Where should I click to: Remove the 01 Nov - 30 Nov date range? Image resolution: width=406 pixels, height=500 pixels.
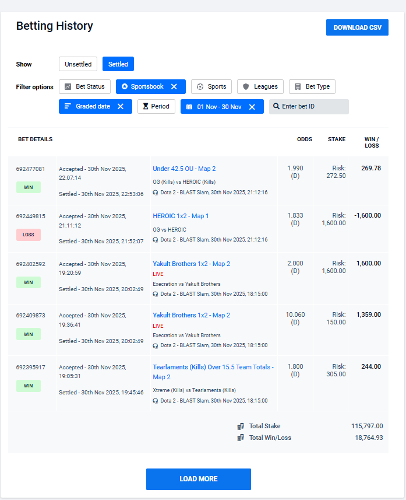click(252, 107)
